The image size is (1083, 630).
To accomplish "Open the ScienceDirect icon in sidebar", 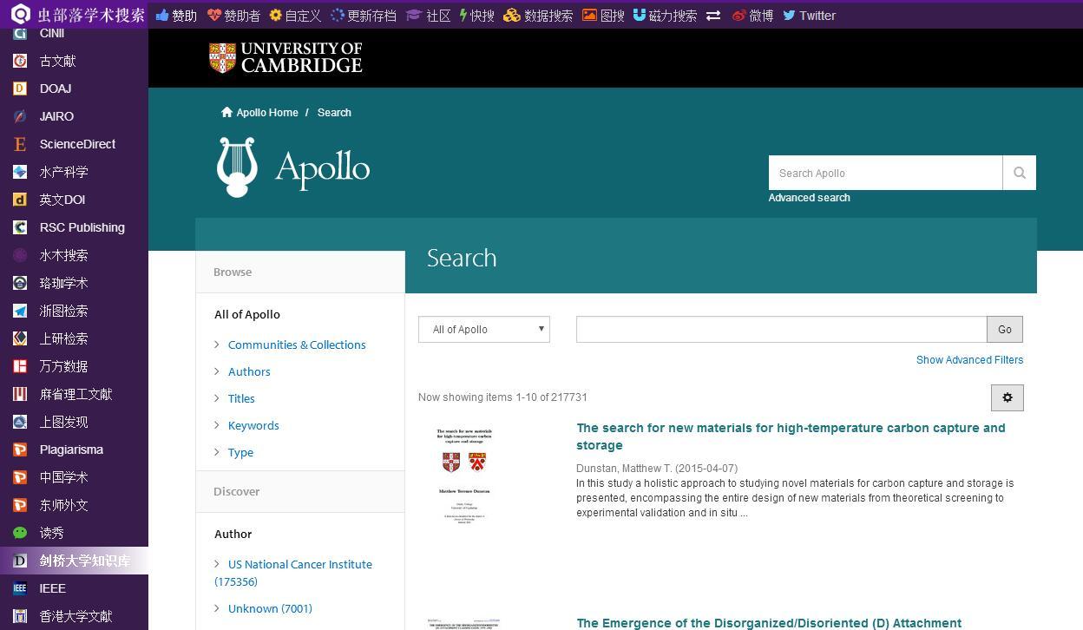I will (20, 144).
